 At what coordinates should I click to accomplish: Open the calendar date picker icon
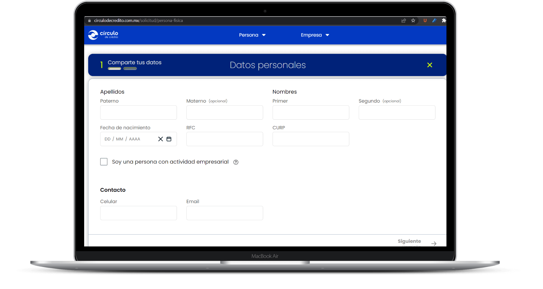169,139
